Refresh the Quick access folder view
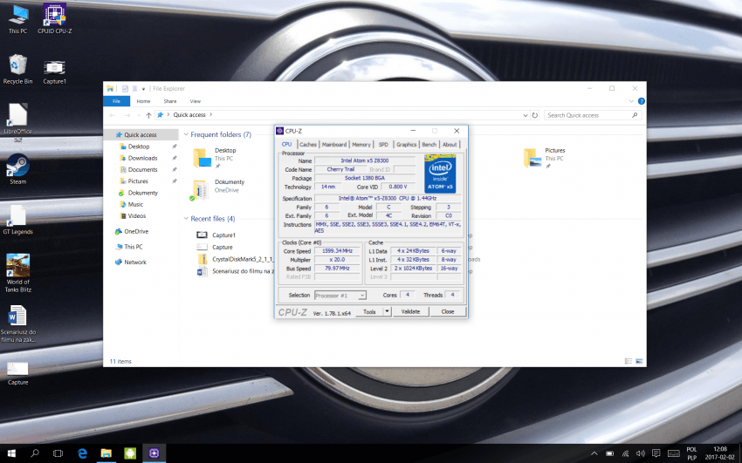 pos(534,115)
